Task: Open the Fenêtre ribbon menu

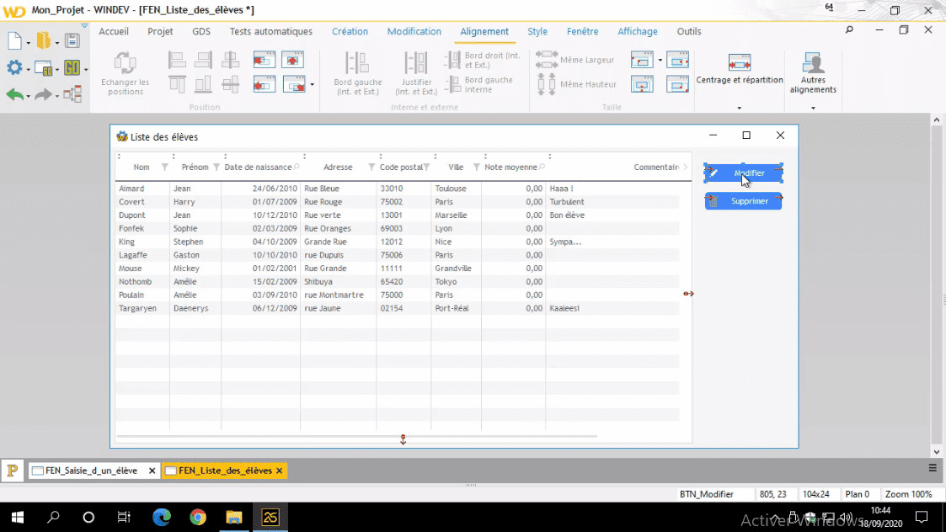Action: coord(582,31)
